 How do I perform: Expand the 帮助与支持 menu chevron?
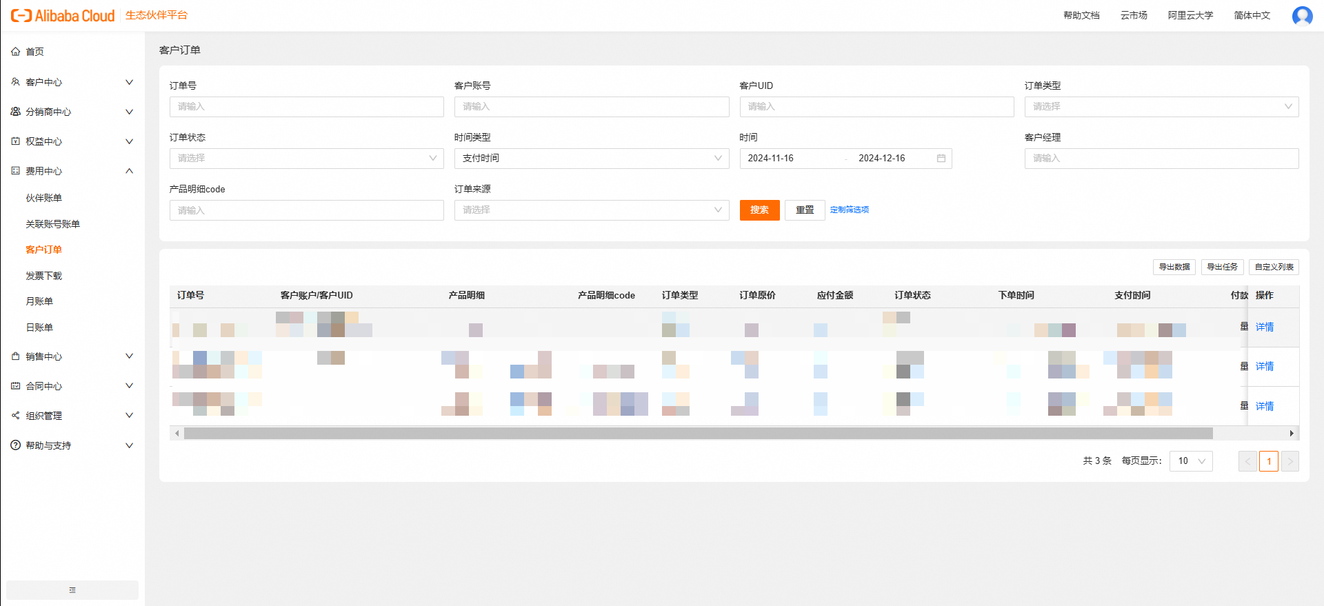pyautogui.click(x=129, y=445)
